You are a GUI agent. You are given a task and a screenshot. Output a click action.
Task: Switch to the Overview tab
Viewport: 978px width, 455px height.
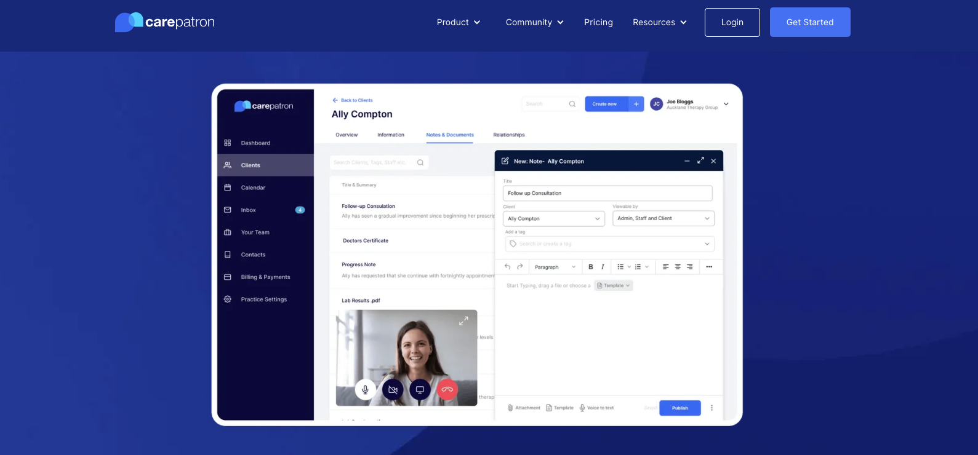347,135
